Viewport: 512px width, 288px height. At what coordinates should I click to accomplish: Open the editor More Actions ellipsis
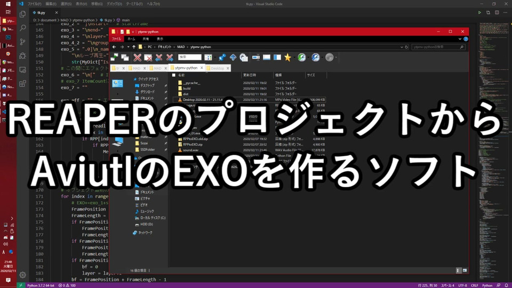point(506,12)
